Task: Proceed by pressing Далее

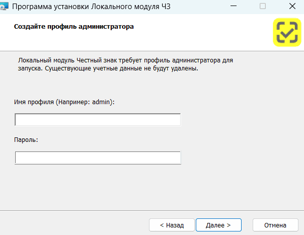Action: 218,225
